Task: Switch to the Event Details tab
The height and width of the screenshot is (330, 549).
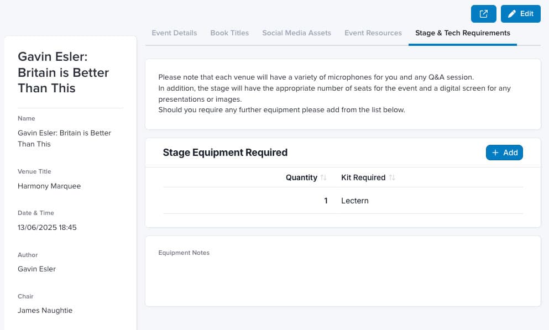Action: 174,33
